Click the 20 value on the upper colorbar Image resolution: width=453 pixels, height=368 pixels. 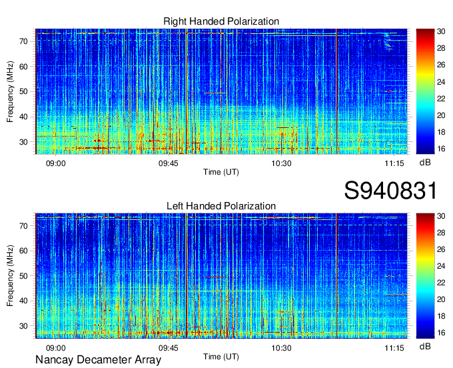(441, 115)
